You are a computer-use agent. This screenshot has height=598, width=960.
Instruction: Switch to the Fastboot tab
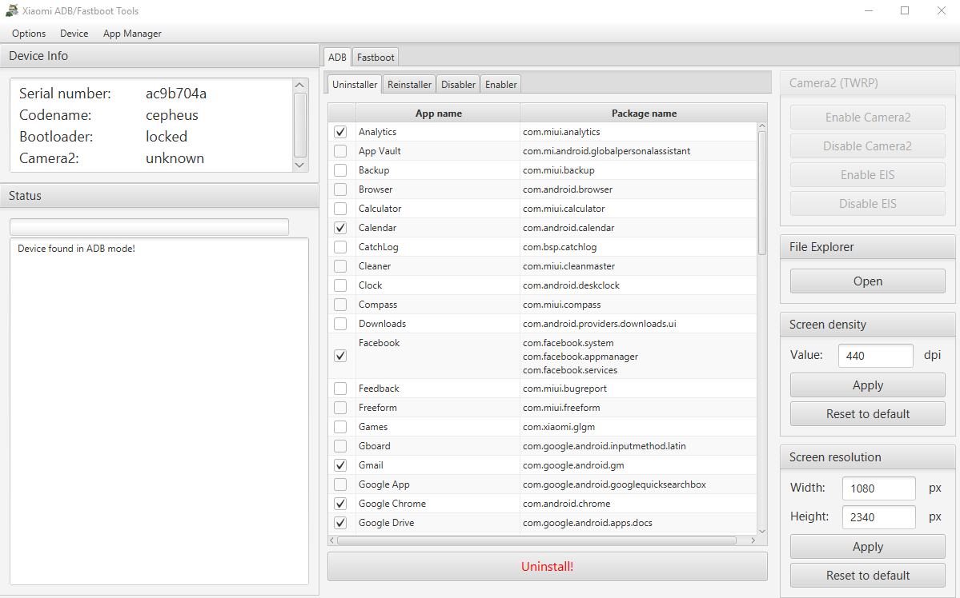pos(376,58)
